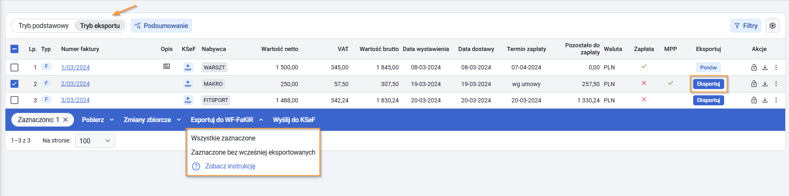Image resolution: width=789 pixels, height=196 pixels.
Task: Choose Wszystkie zaznaczone export option
Action: point(223,138)
